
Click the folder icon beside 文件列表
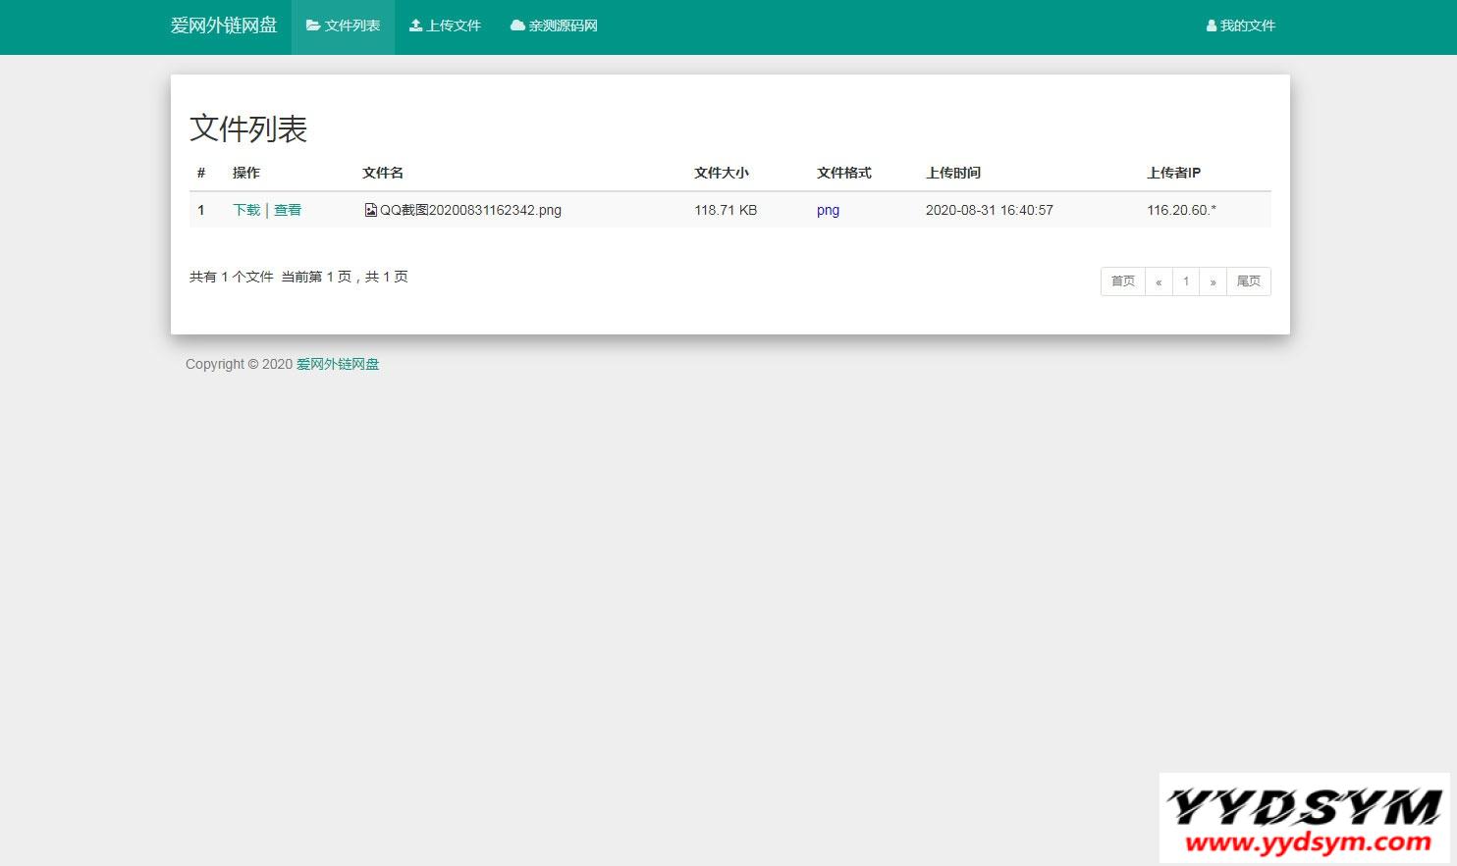[313, 25]
